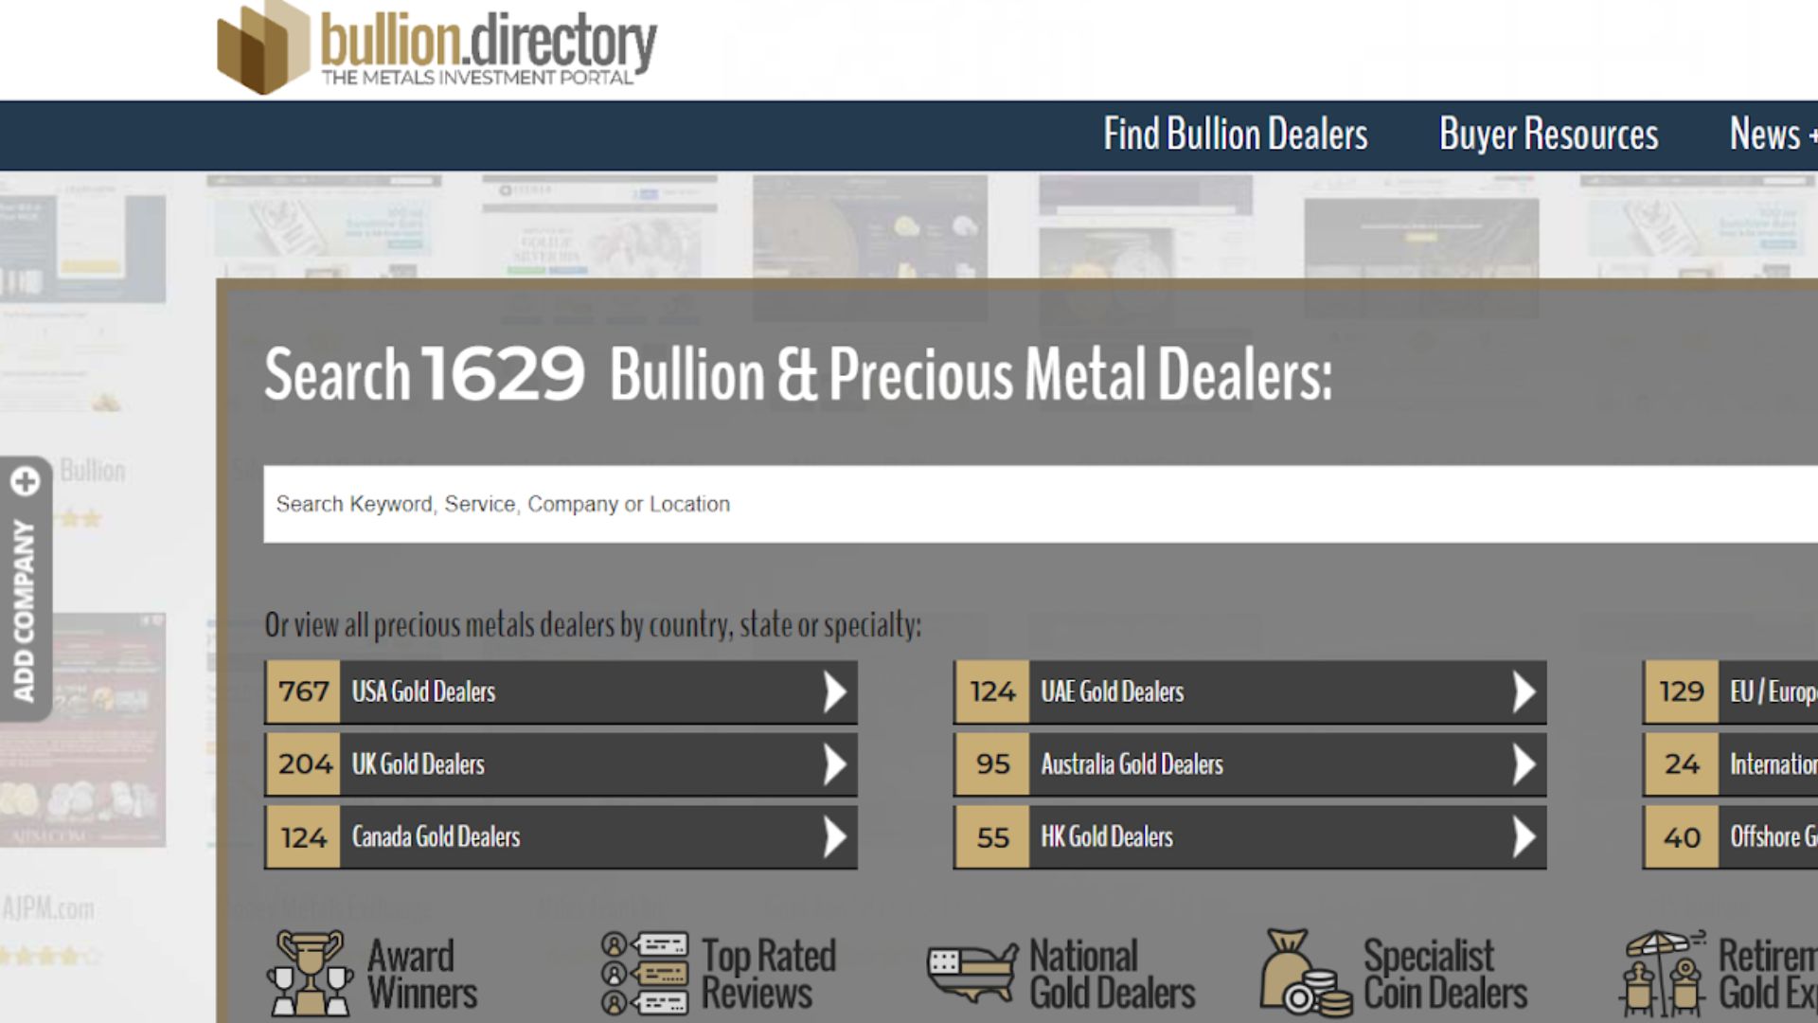Open USA Gold Dealers listing

pyautogui.click(x=561, y=692)
